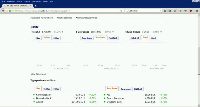Open the Pocket save icon
Image resolution: width=200 pixels, height=107 pixels.
coord(175,11)
